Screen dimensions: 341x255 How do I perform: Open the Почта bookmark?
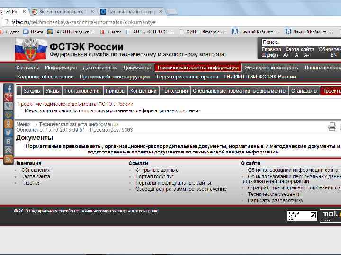33,32
